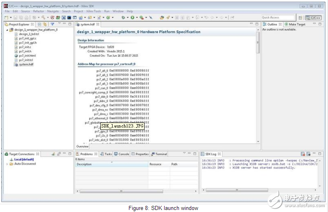This screenshot has height=212, width=328.
Task: Open the Xilinx Tools menu
Action: (94, 11)
